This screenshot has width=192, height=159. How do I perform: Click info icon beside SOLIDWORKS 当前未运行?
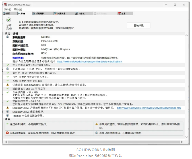point(8,112)
